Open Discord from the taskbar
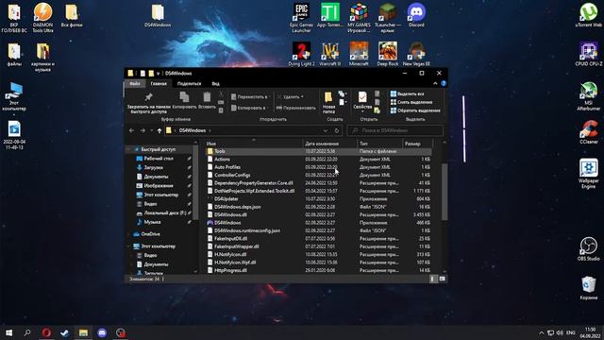604x340 pixels. 102,332
